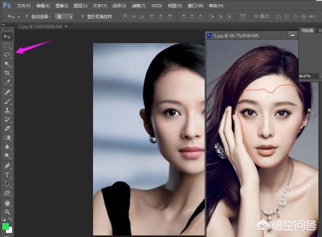Select the Crop tool
Screen dimensions: 322x237
tap(7, 73)
